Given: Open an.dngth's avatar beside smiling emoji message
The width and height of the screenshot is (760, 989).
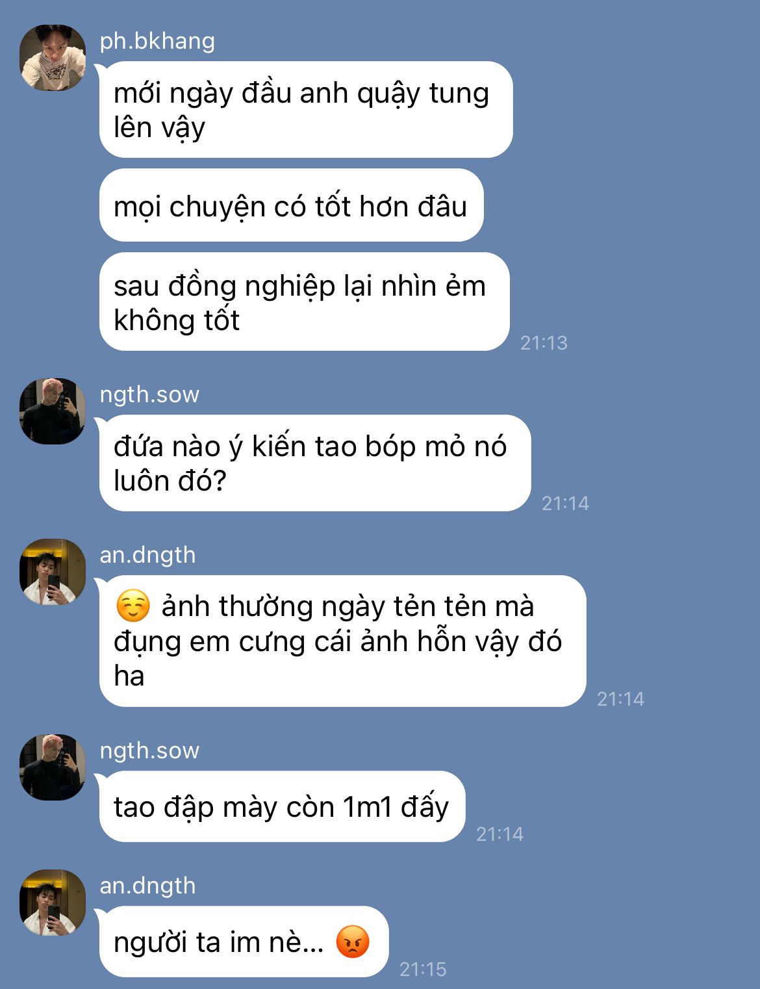Looking at the screenshot, I should 53,572.
